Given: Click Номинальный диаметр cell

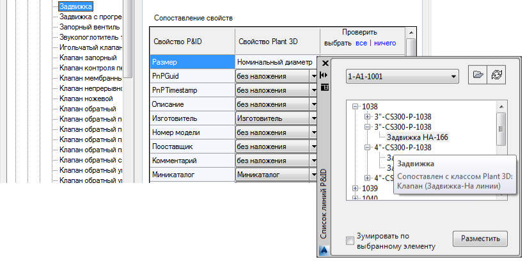Looking at the screenshot, I should pyautogui.click(x=278, y=62).
